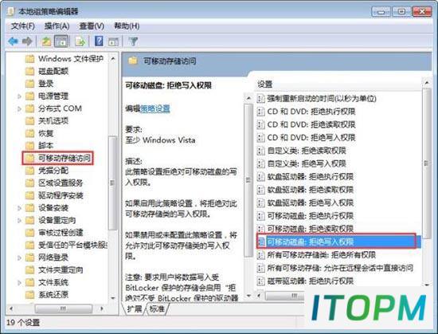Click the filter funnel toolbar icon

(x=133, y=41)
